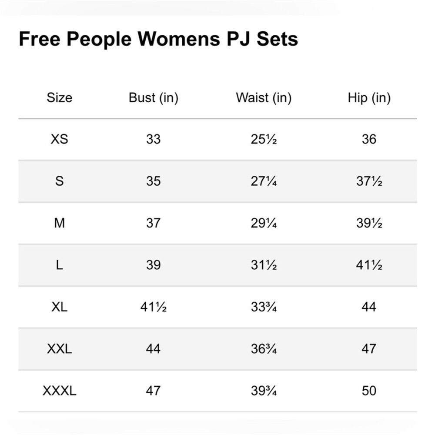Click the M size row label

[x=59, y=223]
